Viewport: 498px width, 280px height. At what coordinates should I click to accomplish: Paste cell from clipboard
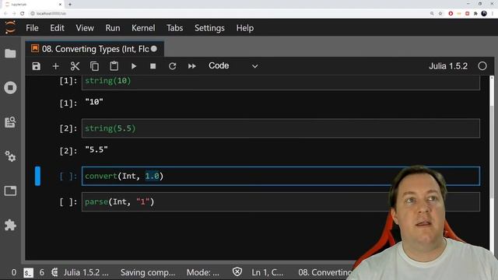tap(114, 66)
